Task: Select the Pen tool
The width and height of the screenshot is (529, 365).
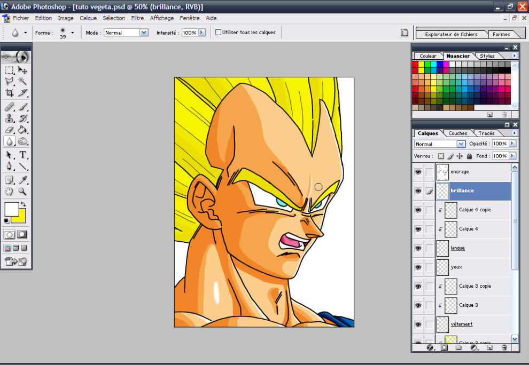Action: click(x=9, y=166)
